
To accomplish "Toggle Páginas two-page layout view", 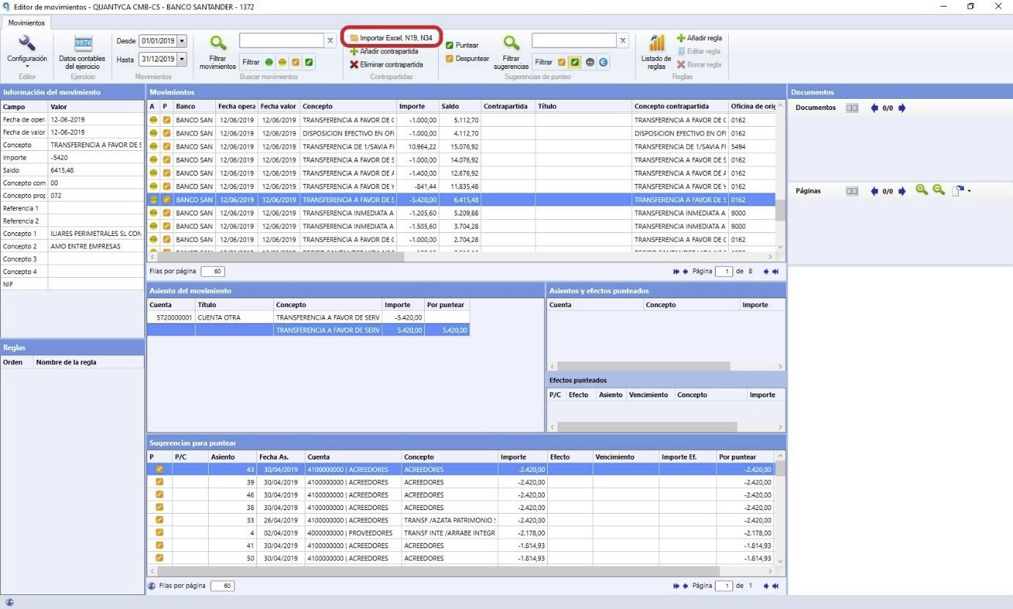I will pos(852,191).
